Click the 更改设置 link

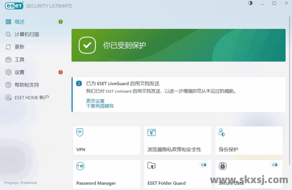tap(95, 101)
